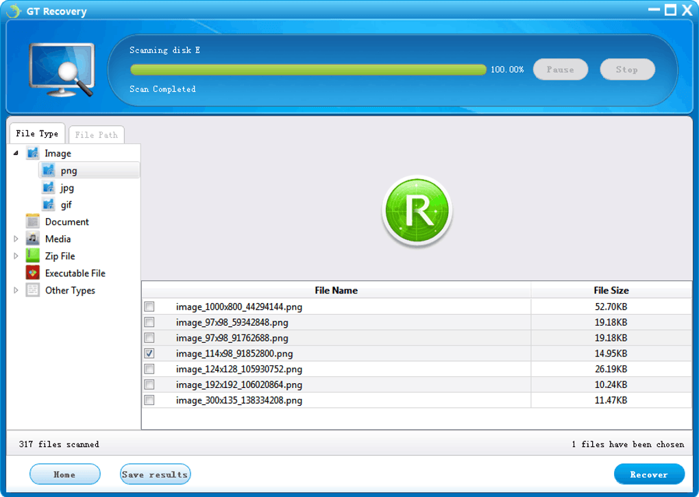Expand the Zip File tree node
This screenshot has width=699, height=497.
click(16, 256)
